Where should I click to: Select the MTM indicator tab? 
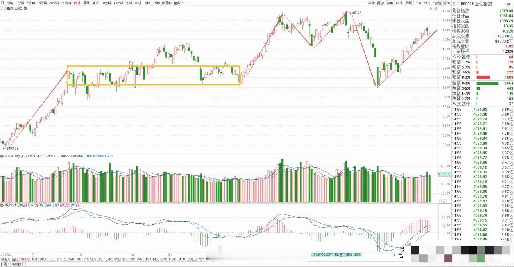[182, 259]
